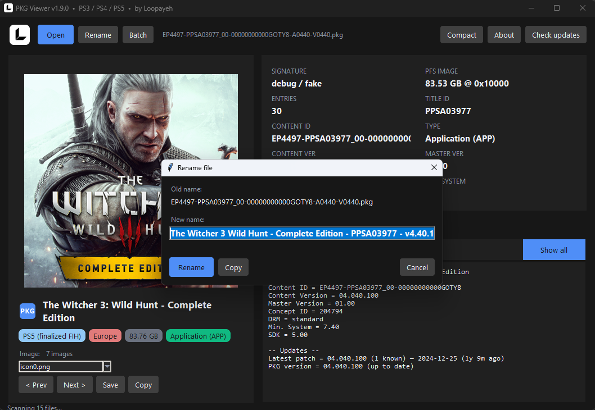The width and height of the screenshot is (595, 410).
Task: Click Copy button in Rename file dialog
Action: coord(233,267)
